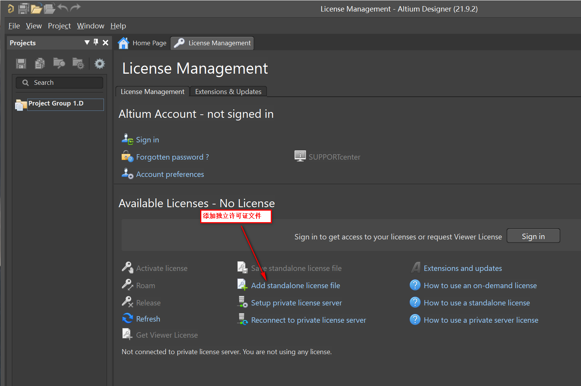
Task: Click the folder with gear icon in Projects toolbar
Action: tap(78, 63)
